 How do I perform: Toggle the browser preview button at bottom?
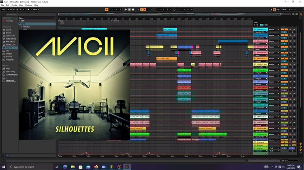click(7, 155)
